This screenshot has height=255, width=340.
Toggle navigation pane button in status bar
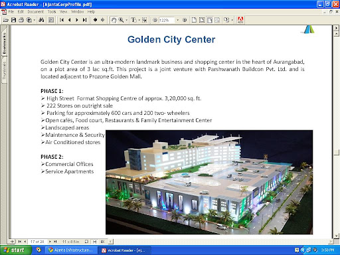tap(12, 242)
